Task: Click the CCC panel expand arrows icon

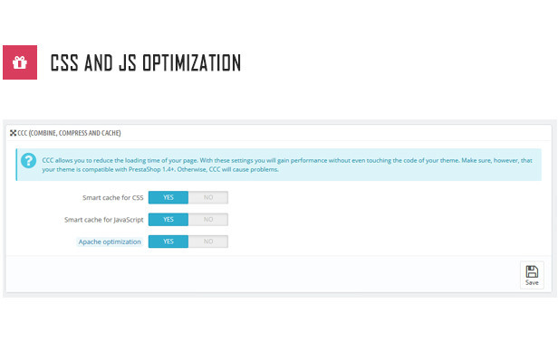Action: [x=14, y=133]
